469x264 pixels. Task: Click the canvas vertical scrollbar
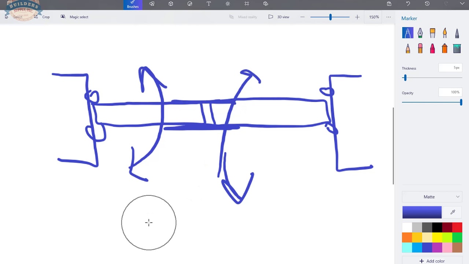pyautogui.click(x=394, y=146)
